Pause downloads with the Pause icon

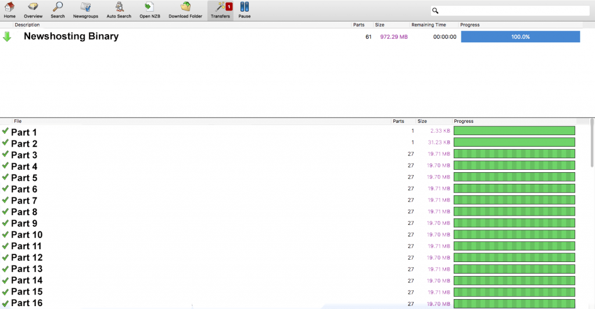pos(245,10)
